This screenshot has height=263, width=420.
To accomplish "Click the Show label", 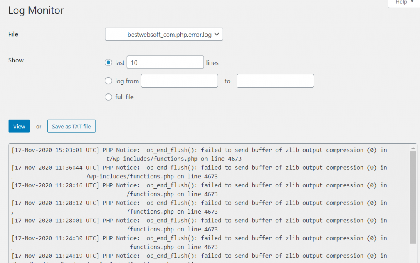I will pyautogui.click(x=16, y=60).
